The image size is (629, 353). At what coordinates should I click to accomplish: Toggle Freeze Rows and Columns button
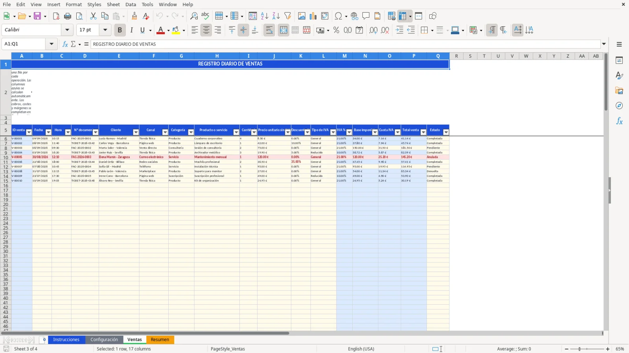point(403,16)
